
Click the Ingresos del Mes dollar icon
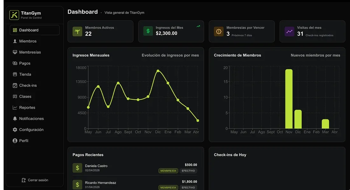point(148,31)
